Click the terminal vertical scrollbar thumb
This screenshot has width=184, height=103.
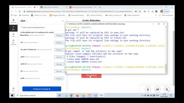click(166, 68)
